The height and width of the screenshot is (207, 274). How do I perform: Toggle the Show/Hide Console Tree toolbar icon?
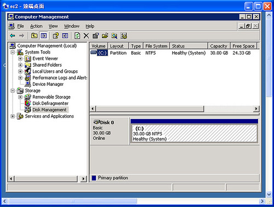pyautogui.click(x=44, y=36)
